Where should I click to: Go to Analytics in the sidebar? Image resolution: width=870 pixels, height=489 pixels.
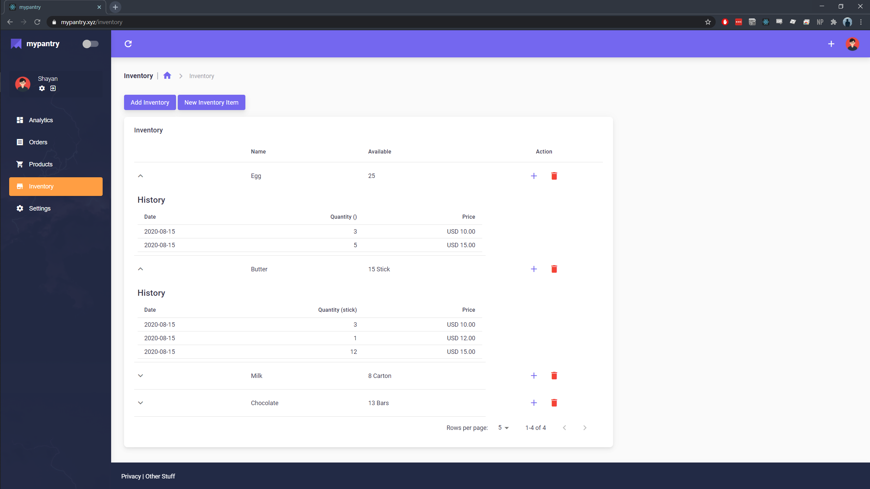[x=41, y=120]
